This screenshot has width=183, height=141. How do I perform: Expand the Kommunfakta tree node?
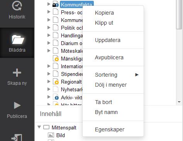click(x=49, y=4)
